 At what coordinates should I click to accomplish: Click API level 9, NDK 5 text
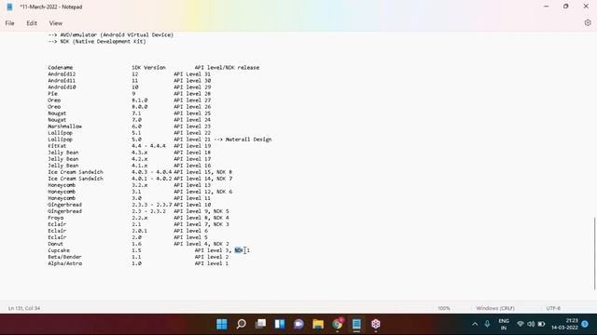tap(201, 211)
